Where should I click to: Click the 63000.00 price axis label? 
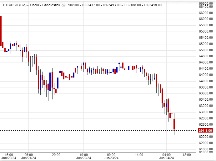(206, 112)
